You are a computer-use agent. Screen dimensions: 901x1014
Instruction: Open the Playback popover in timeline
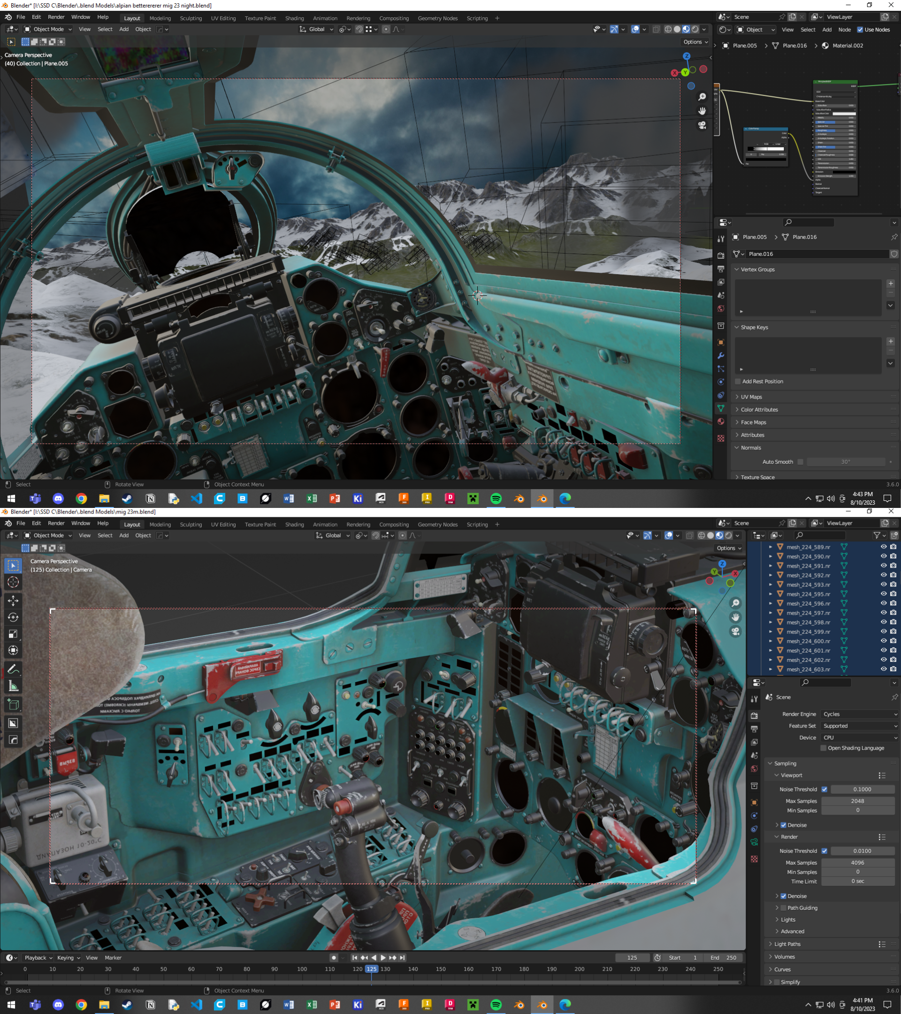point(38,958)
